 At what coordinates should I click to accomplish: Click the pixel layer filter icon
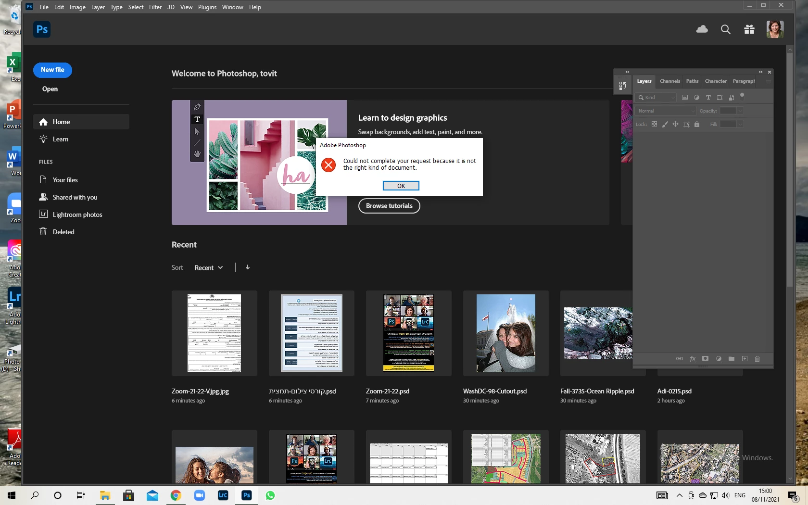pyautogui.click(x=685, y=97)
